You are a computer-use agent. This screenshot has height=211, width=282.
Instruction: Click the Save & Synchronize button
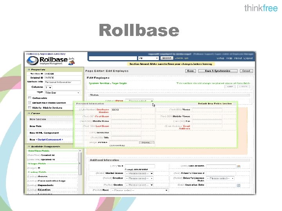click(218, 71)
